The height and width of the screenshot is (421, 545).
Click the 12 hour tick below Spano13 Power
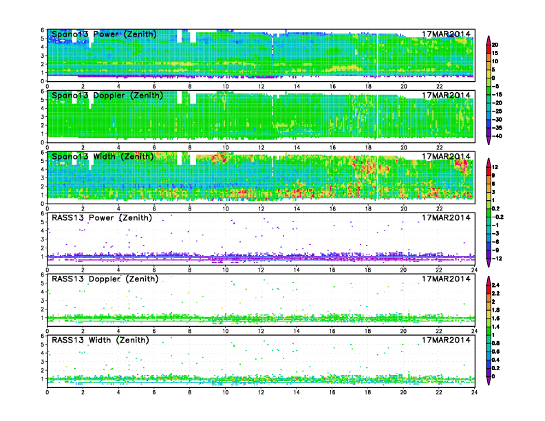pyautogui.click(x=260, y=86)
